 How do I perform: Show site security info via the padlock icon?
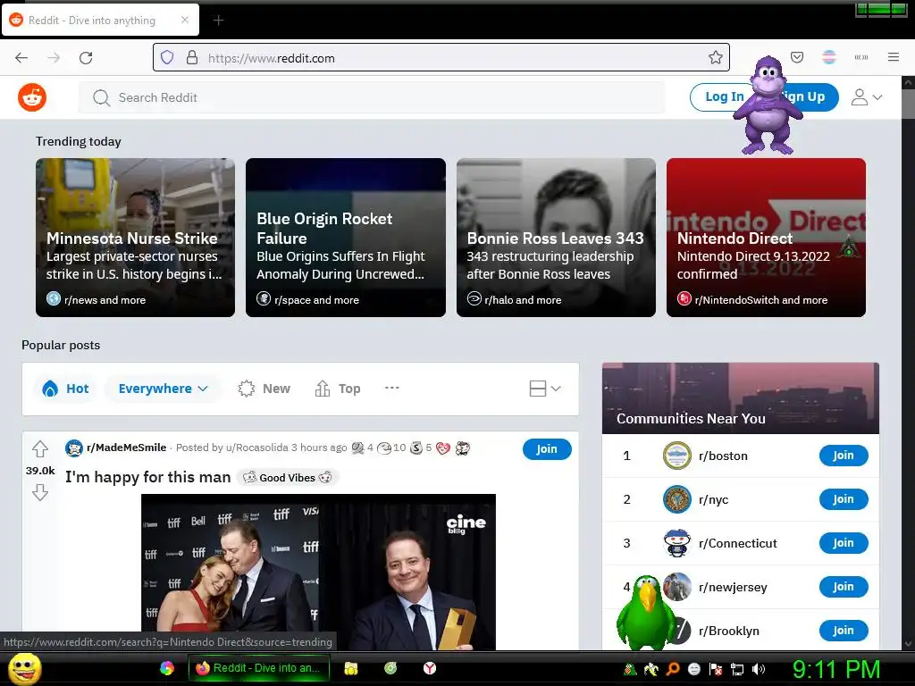pyautogui.click(x=192, y=57)
